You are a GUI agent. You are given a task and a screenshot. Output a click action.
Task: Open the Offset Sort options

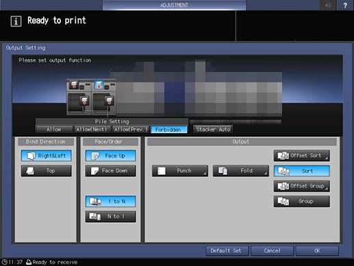pyautogui.click(x=302, y=156)
